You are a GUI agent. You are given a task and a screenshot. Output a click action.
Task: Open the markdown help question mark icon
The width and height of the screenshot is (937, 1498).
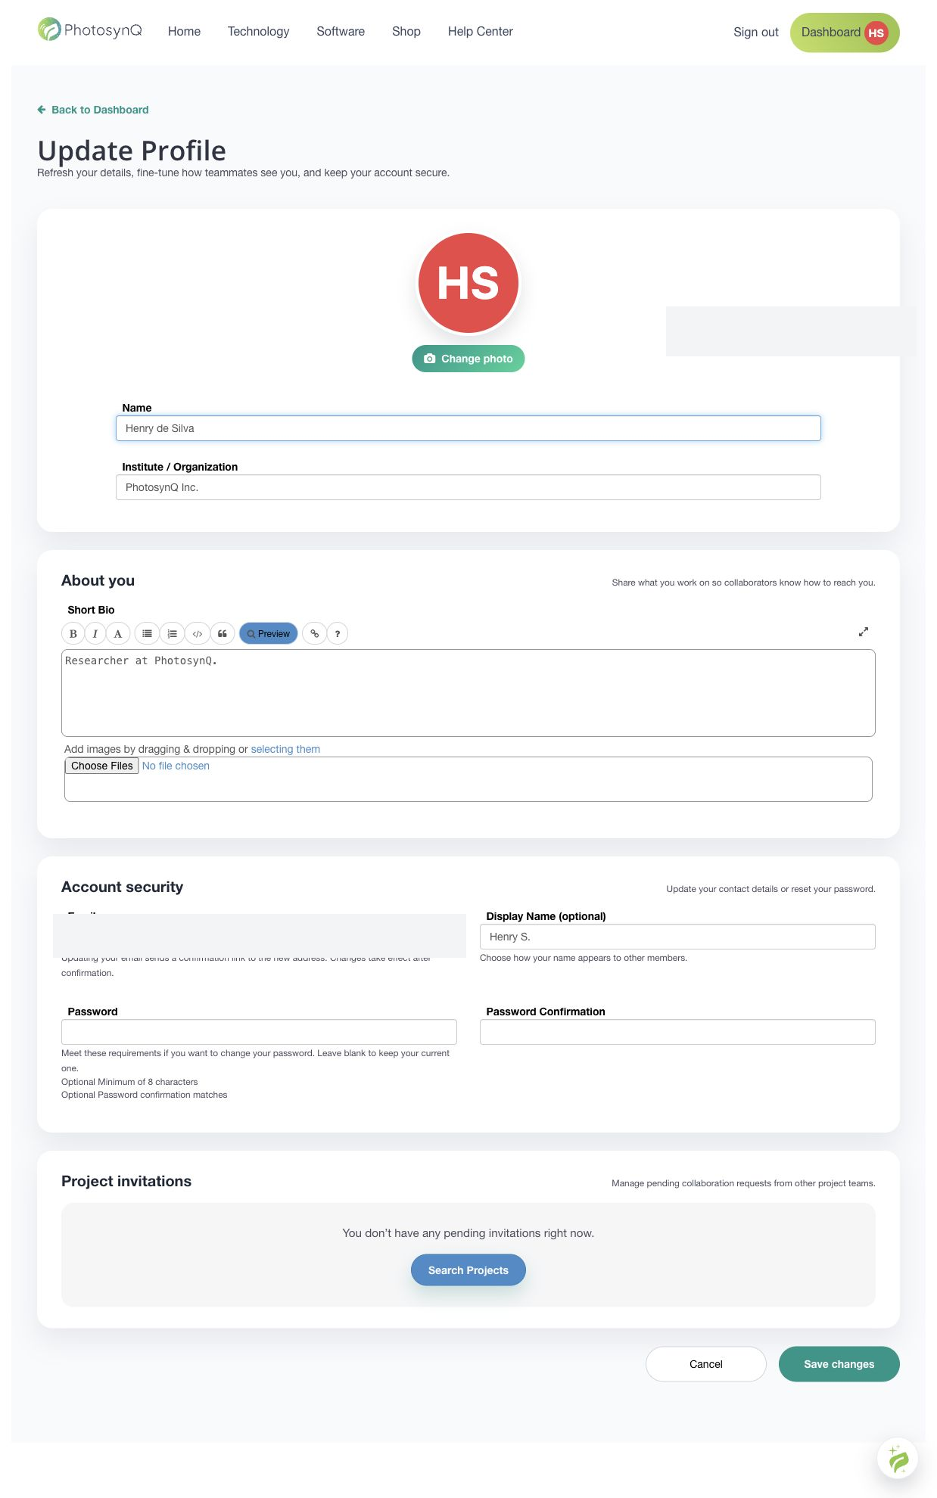tap(337, 633)
